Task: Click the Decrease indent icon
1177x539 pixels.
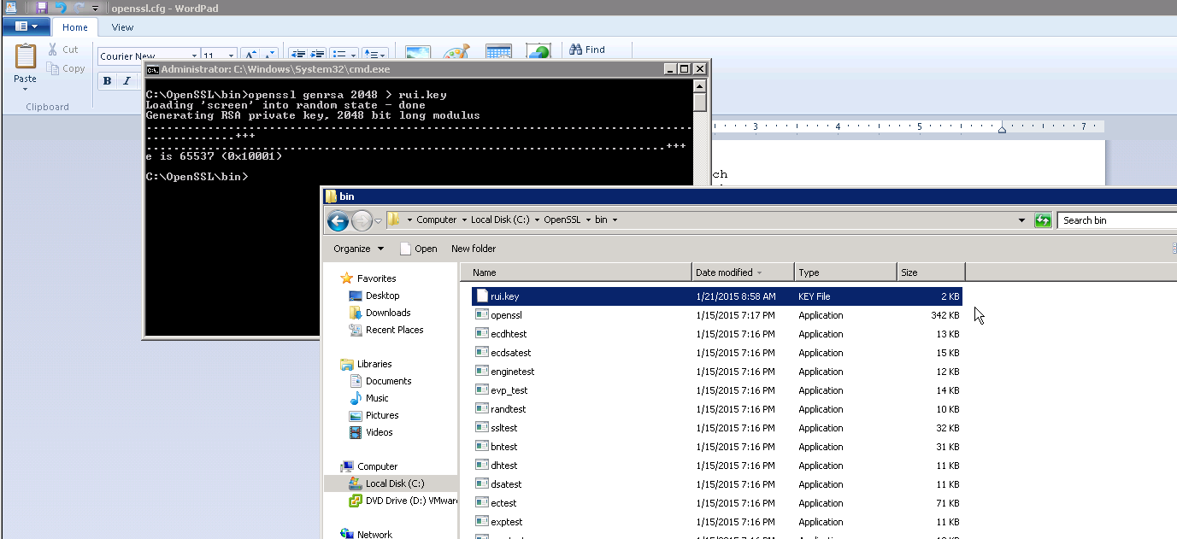Action: tap(297, 55)
